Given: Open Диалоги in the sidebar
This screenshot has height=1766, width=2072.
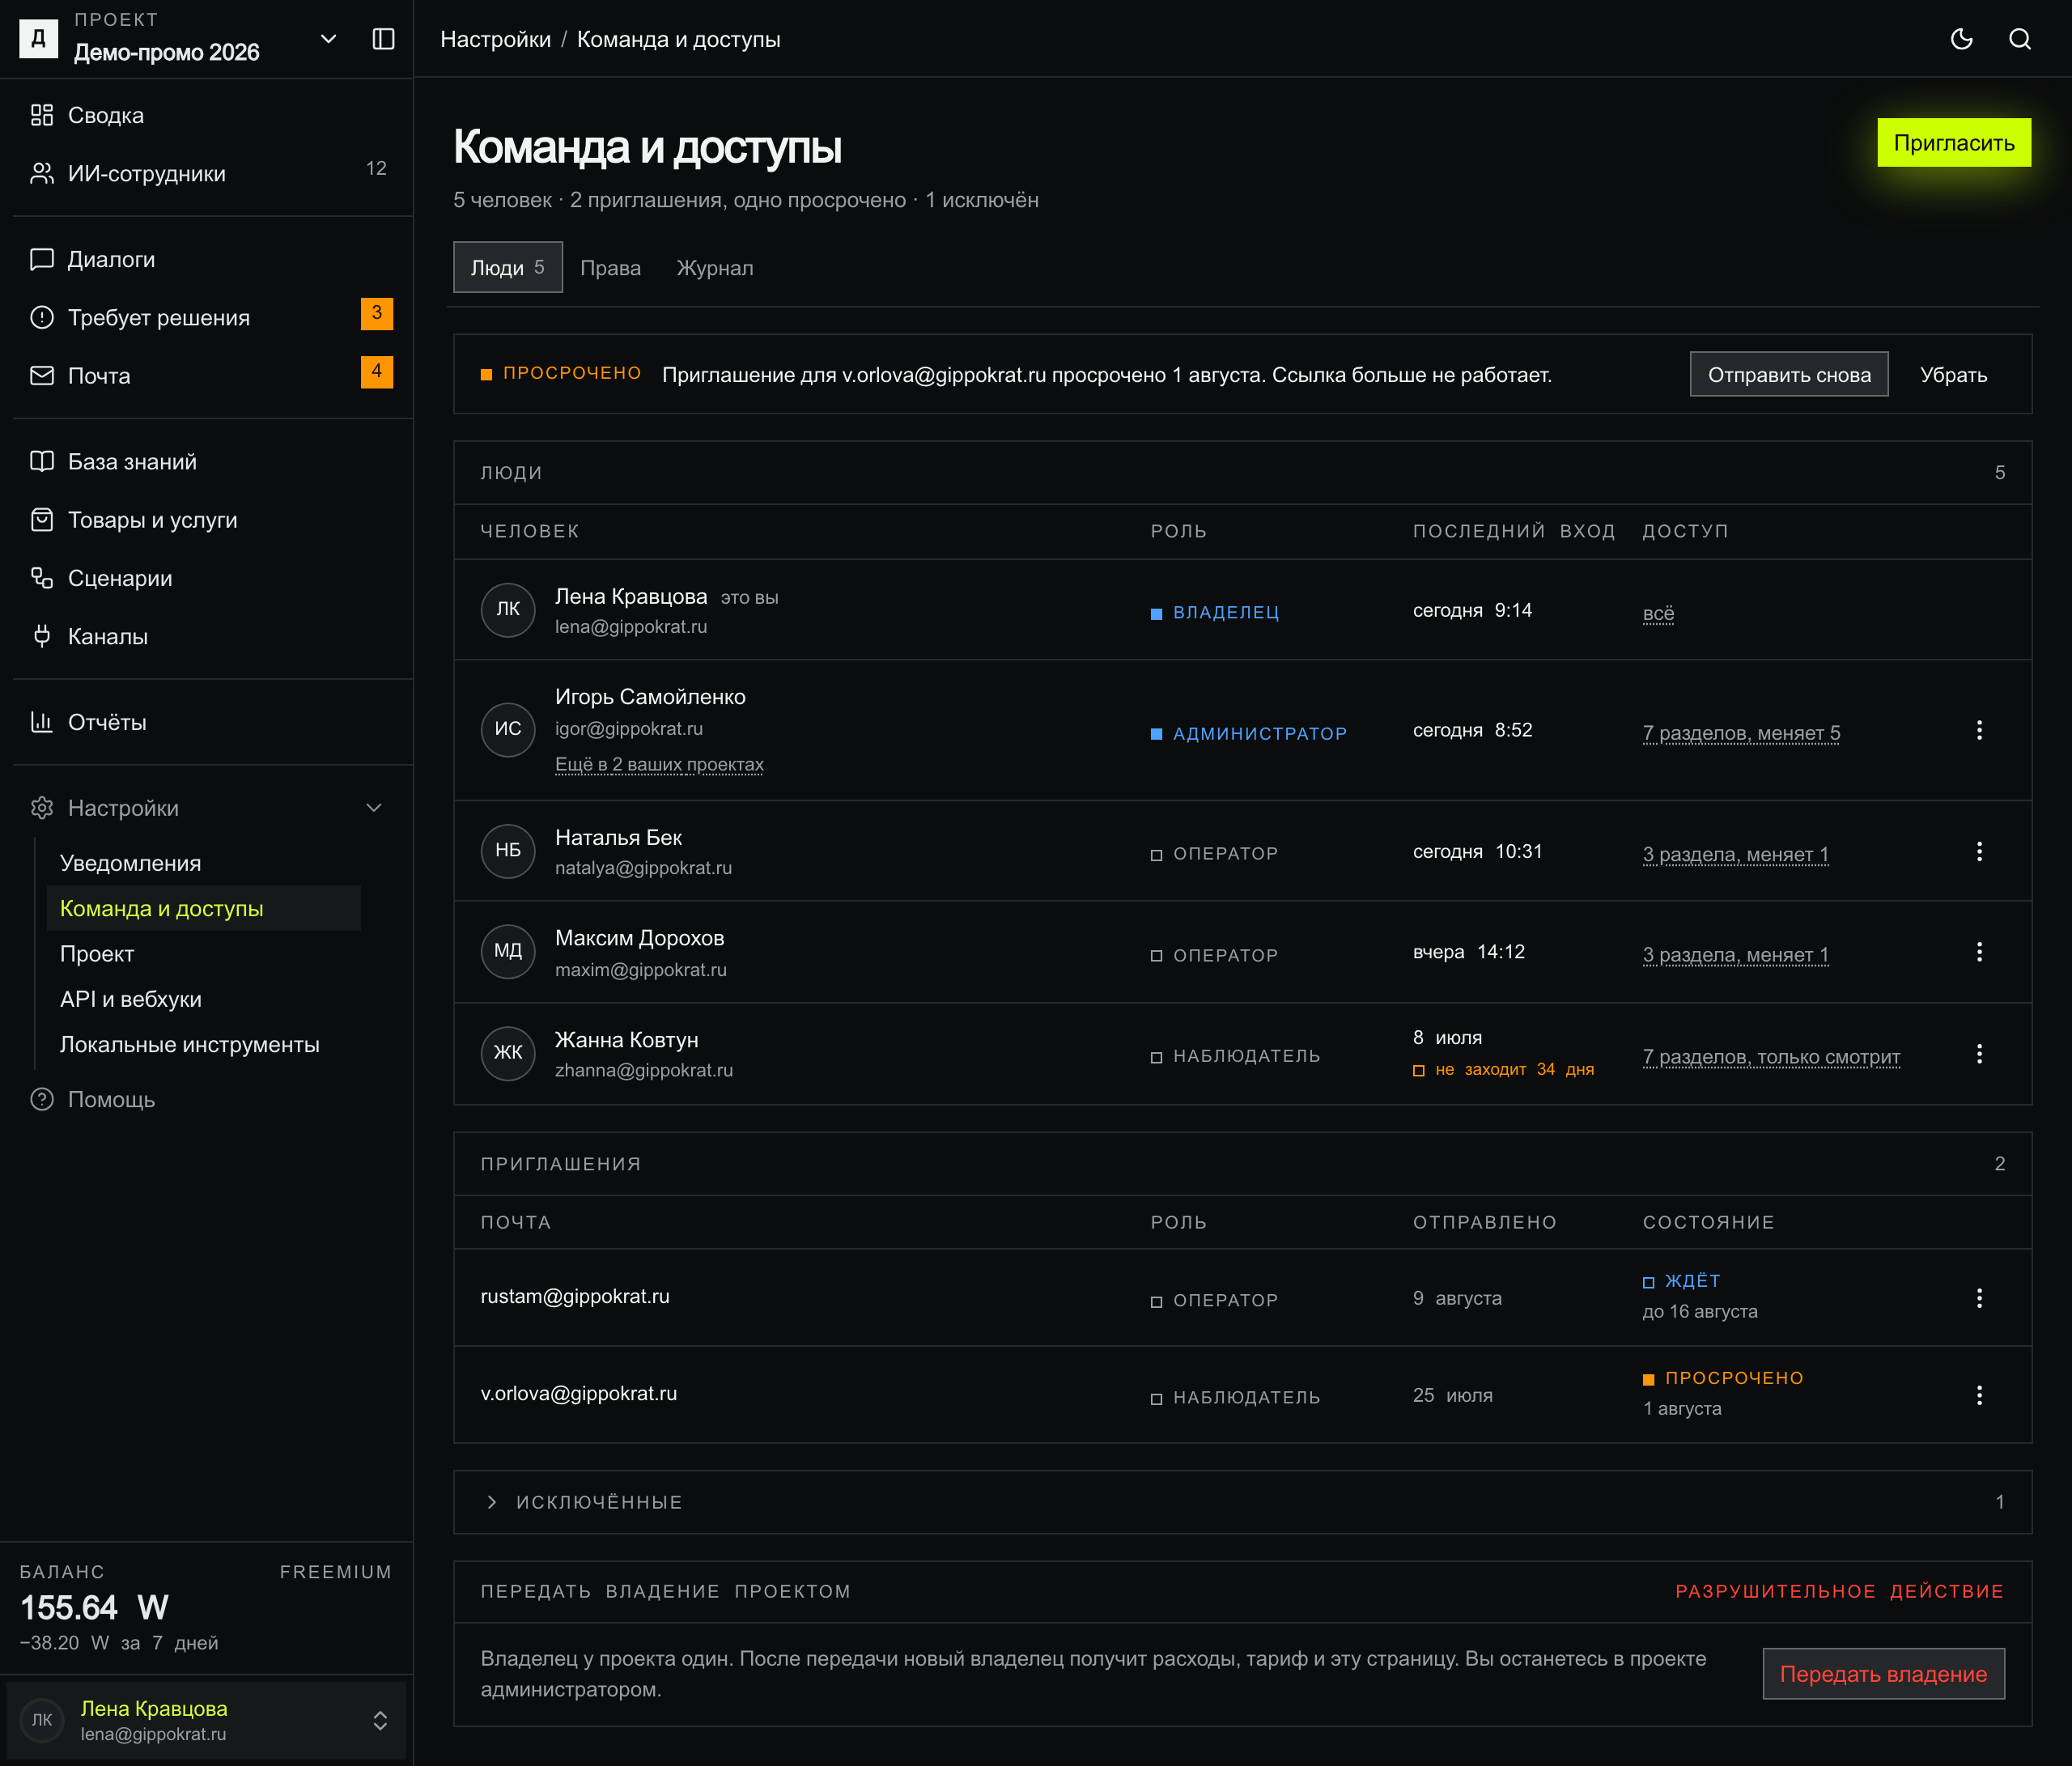Looking at the screenshot, I should coord(206,259).
